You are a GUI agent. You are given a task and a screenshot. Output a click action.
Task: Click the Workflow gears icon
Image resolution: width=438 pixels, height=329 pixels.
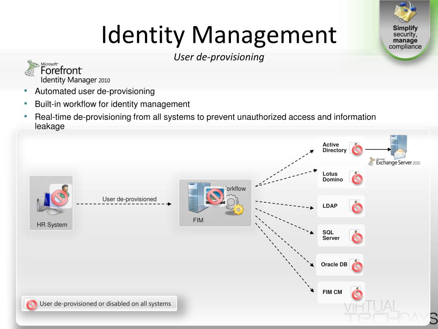pyautogui.click(x=235, y=205)
